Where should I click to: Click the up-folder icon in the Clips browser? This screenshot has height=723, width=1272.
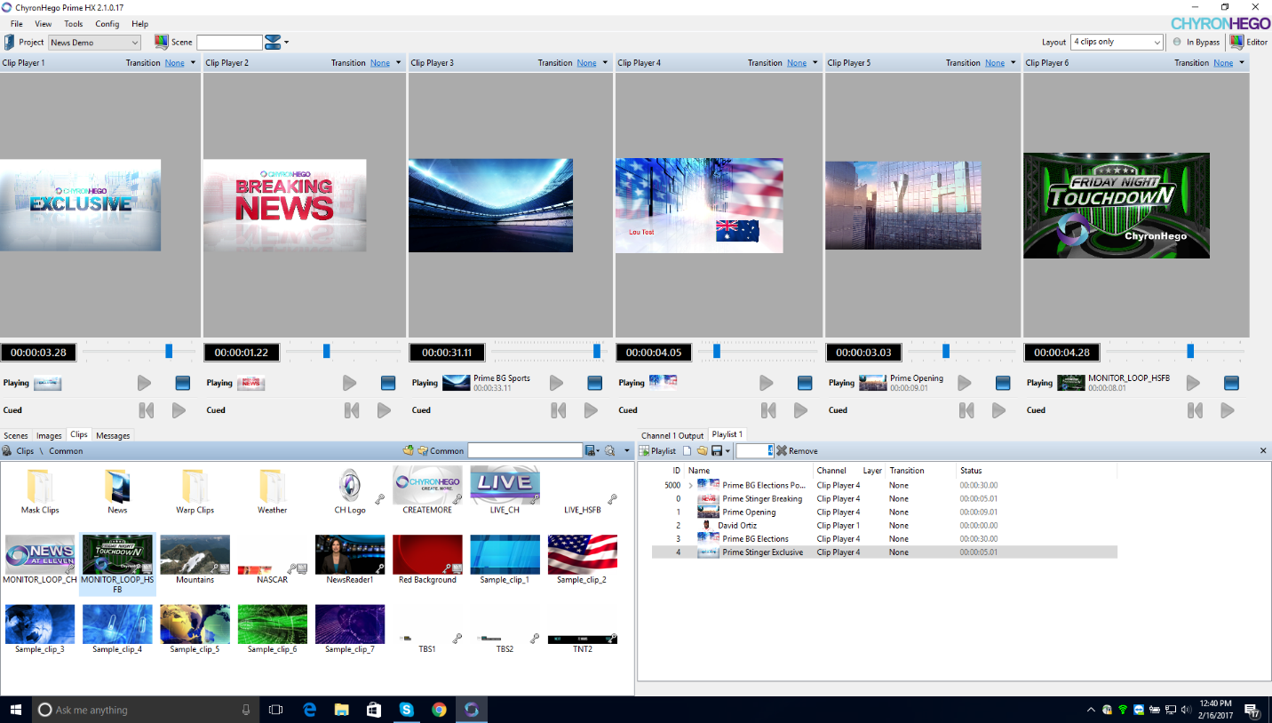[408, 451]
